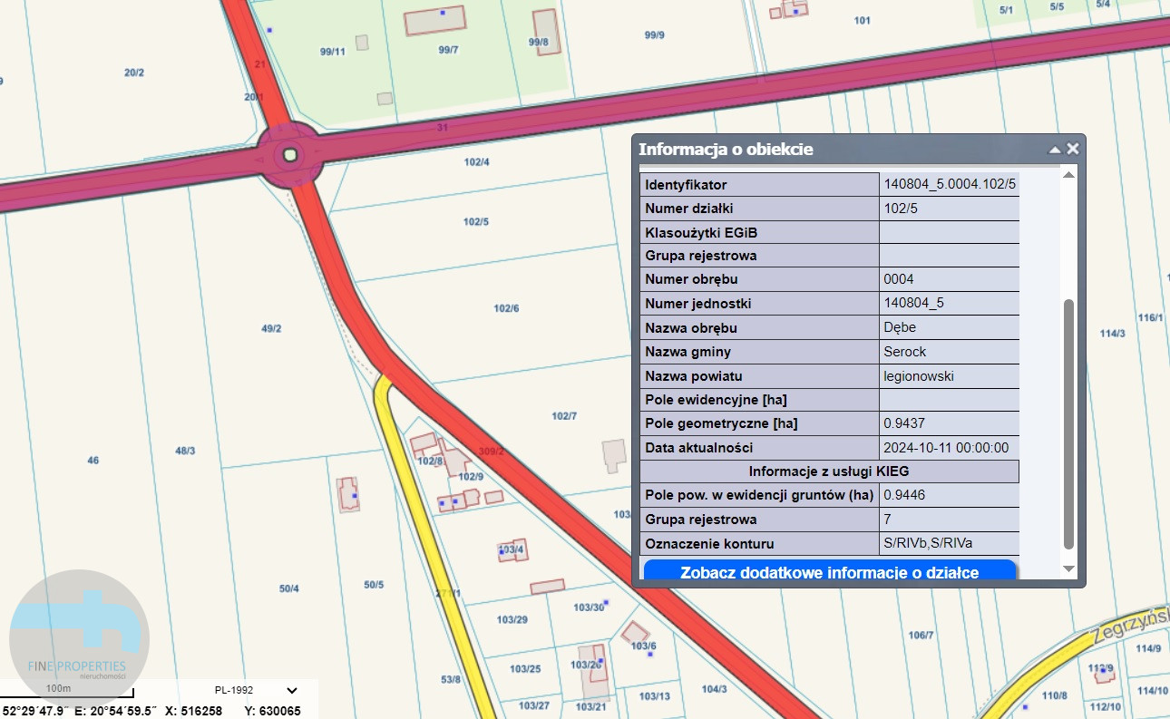1170x719 pixels.
Task: Click the blue address point near 103/30
Action: click(x=606, y=602)
